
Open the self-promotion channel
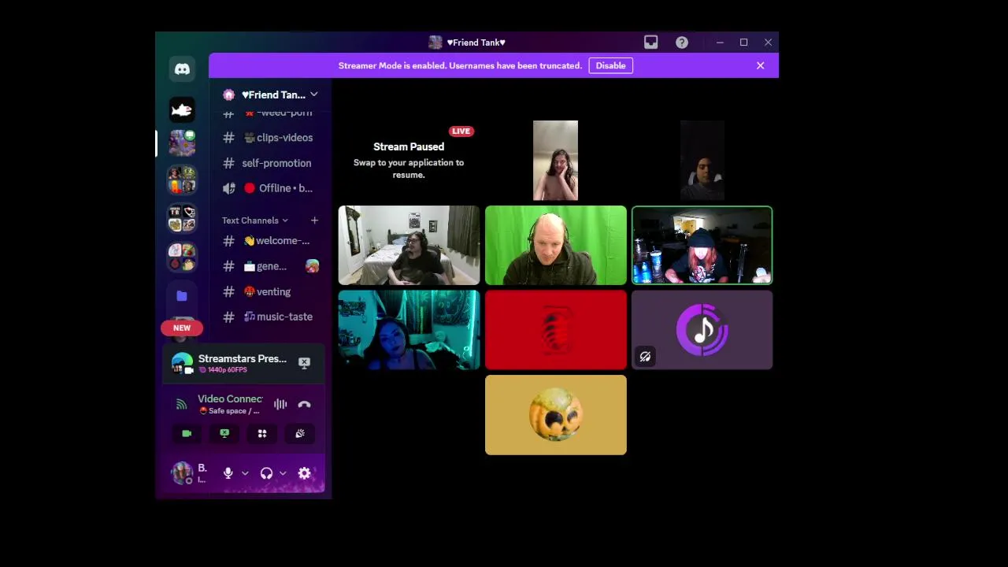coord(270,163)
